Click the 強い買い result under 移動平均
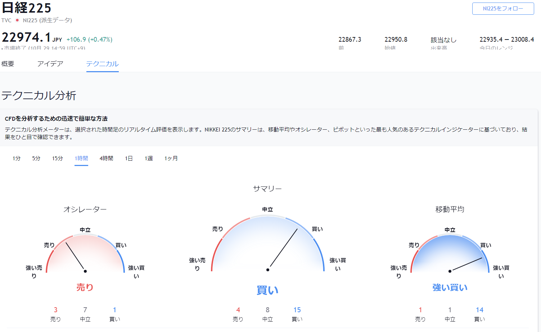Image resolution: width=541 pixels, height=332 pixels. click(450, 287)
